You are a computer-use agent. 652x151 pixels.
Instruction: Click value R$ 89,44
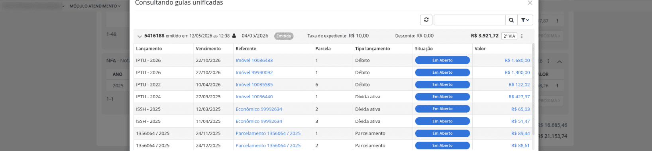click(520, 133)
